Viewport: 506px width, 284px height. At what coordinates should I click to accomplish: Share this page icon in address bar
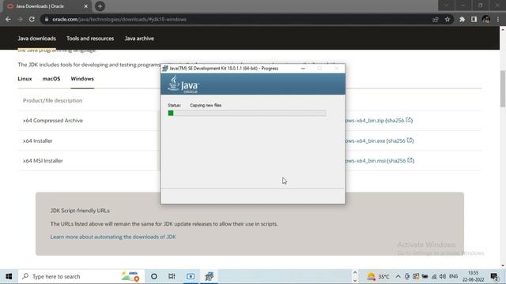436,19
